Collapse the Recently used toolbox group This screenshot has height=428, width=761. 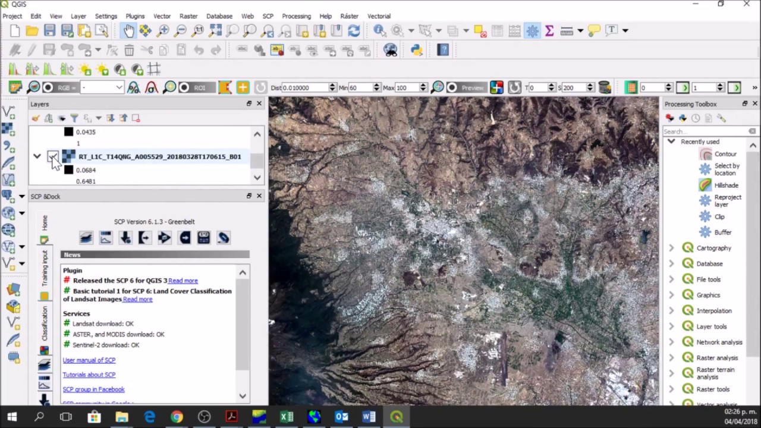[x=671, y=141]
